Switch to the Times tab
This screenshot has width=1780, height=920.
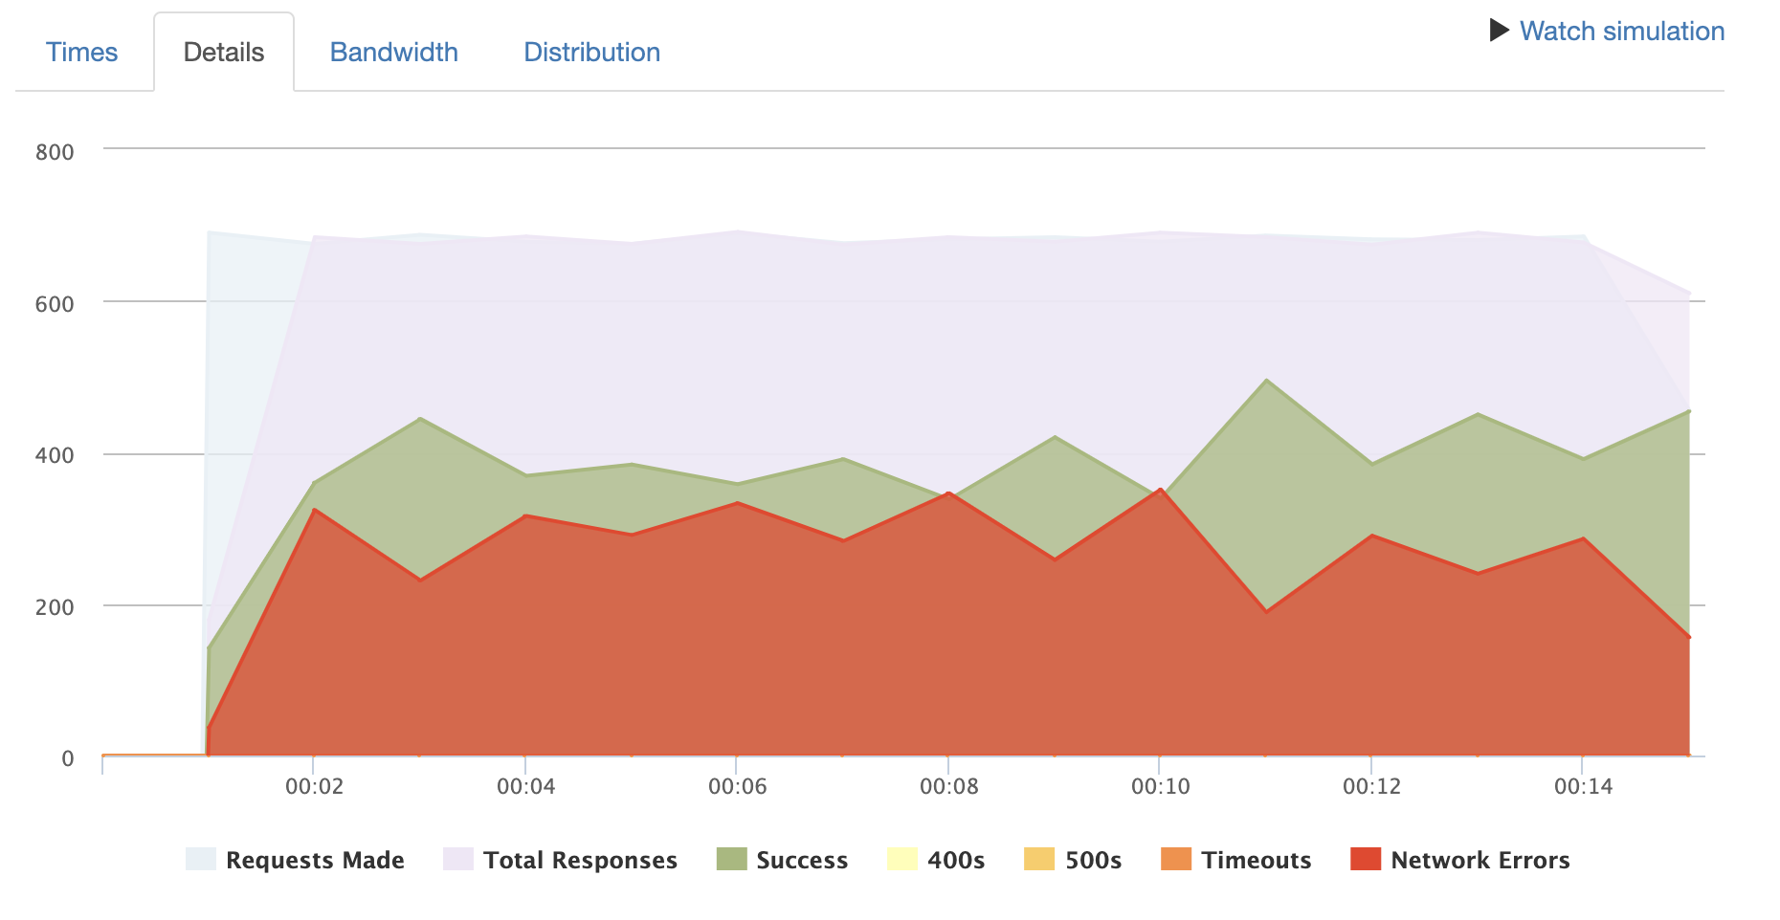tap(81, 52)
